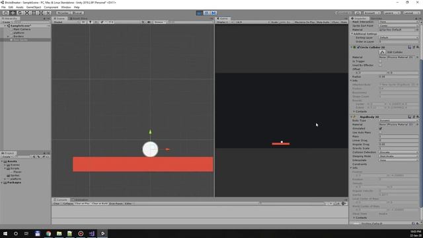Open the Cloud services icon
The image size is (423, 238).
(358, 13)
